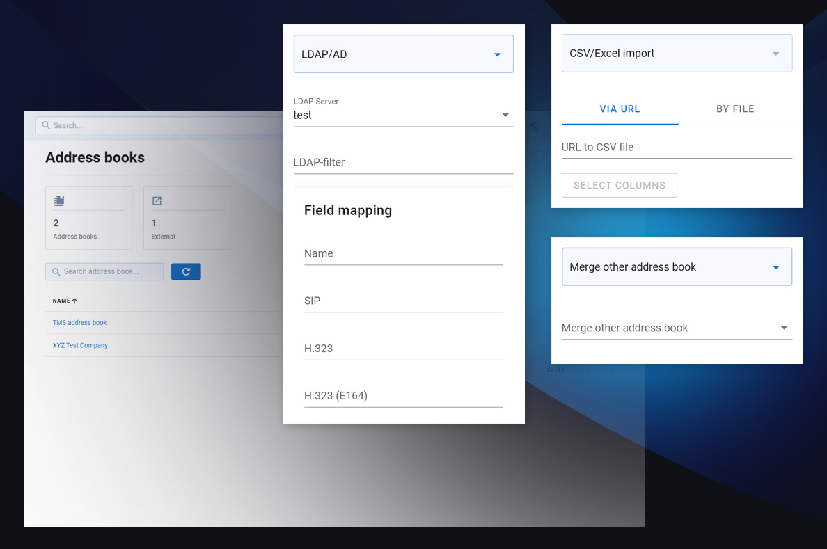Click the H.323 (E164) mapping field
Screen dimensions: 827x549
point(403,396)
